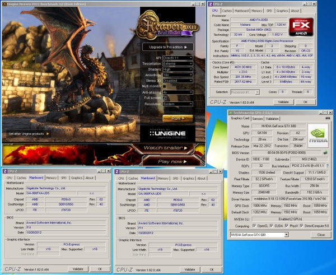
Task: Open the Stereo 3D Disabled dropdown
Action: coord(178,81)
